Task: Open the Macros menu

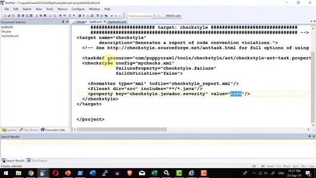Action: click(63, 9)
